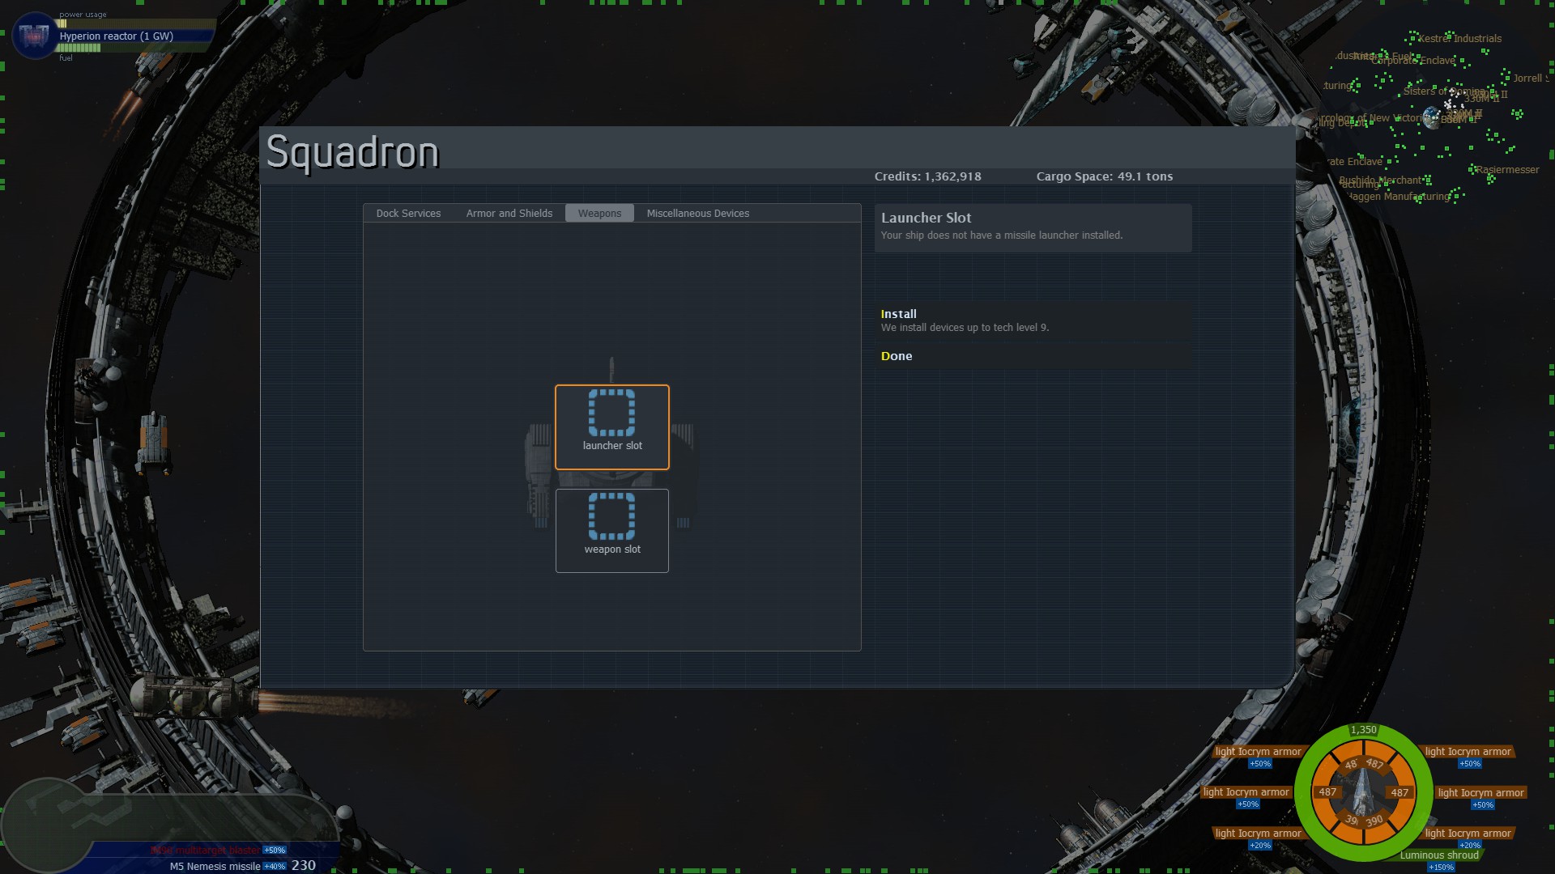Click the Cargo Space: 49.1 tons readout
Screen dimensions: 1555x874
(x=1105, y=176)
